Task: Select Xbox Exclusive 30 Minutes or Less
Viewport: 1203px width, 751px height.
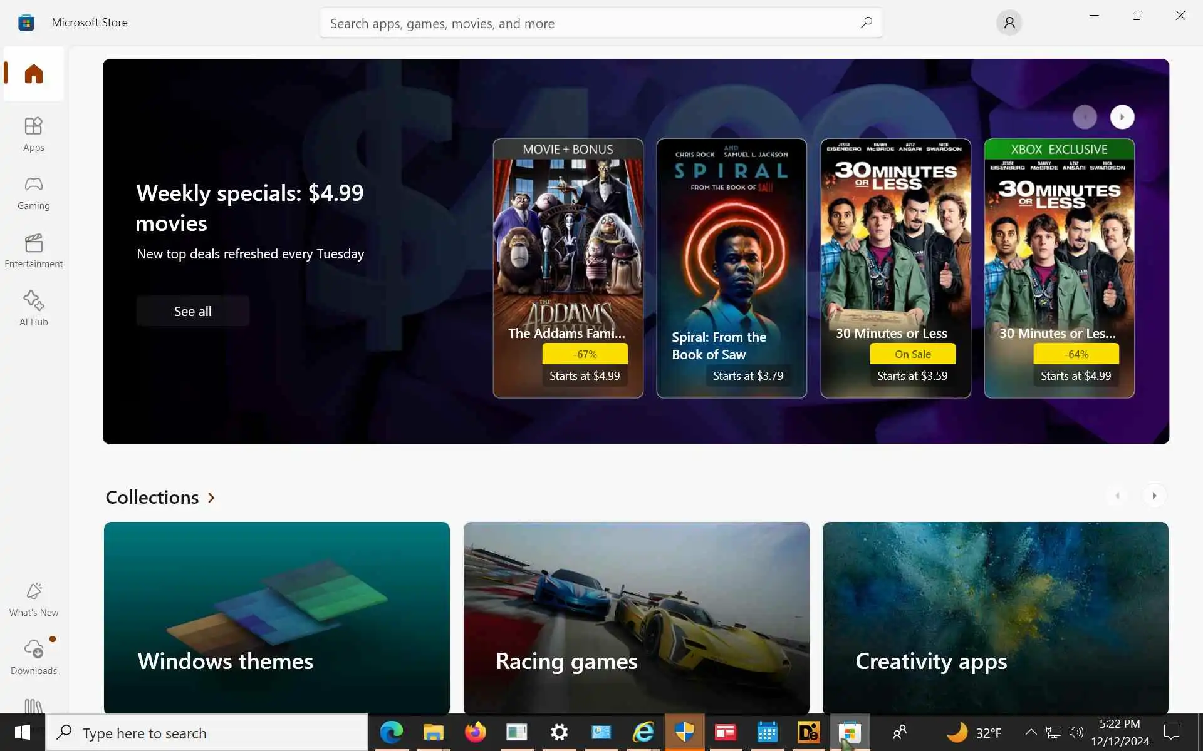Action: coord(1059,268)
